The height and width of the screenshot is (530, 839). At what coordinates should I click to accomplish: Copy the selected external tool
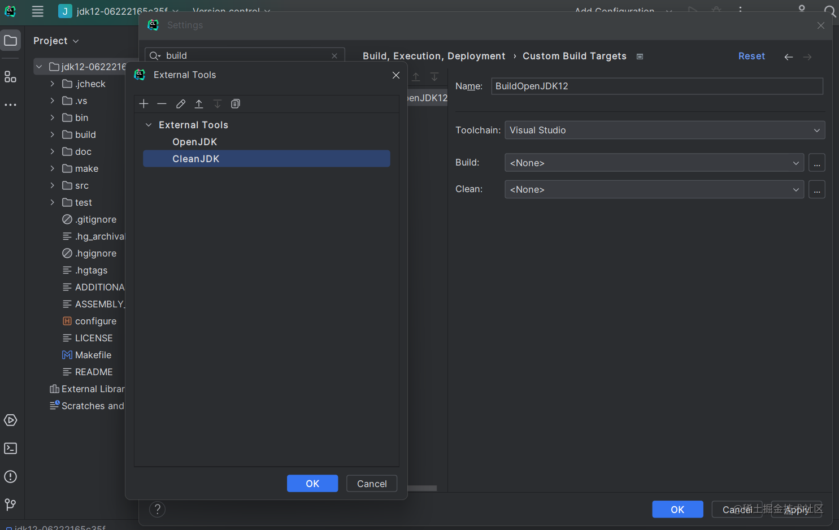[236, 104]
